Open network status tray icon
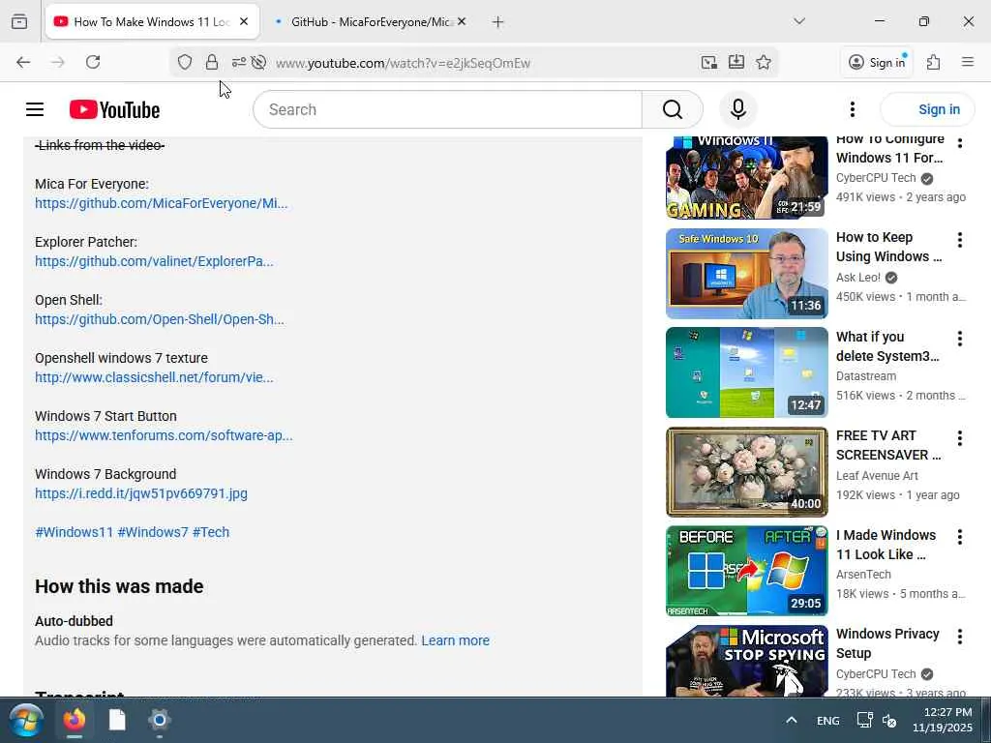This screenshot has height=743, width=991. 864,720
